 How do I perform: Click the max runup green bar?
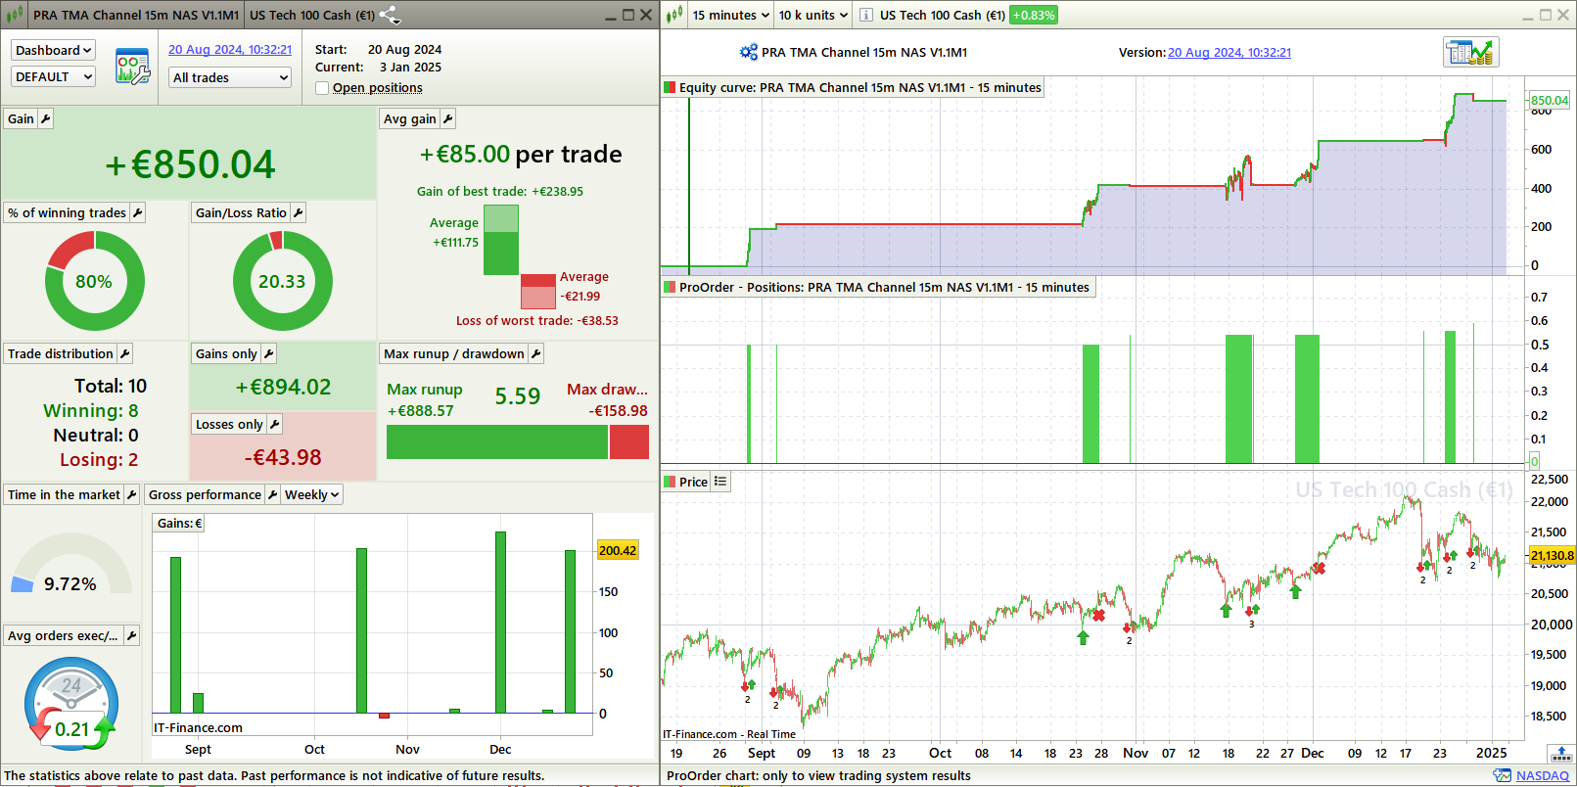[497, 442]
